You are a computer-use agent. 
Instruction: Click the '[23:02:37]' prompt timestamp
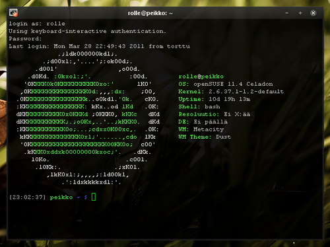27,197
